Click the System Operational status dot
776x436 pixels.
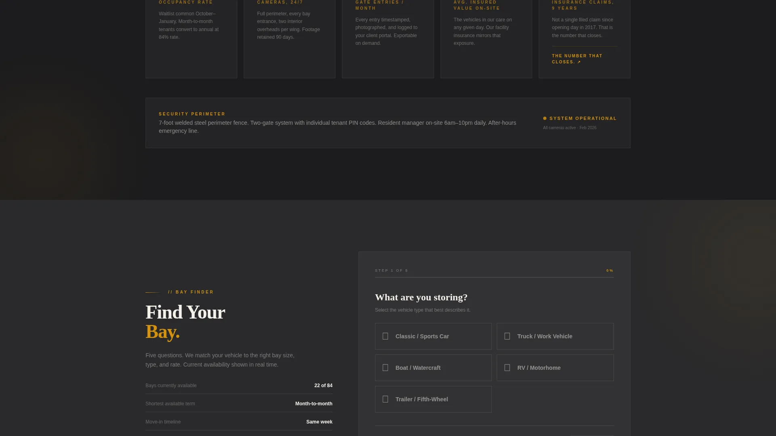tap(545, 118)
